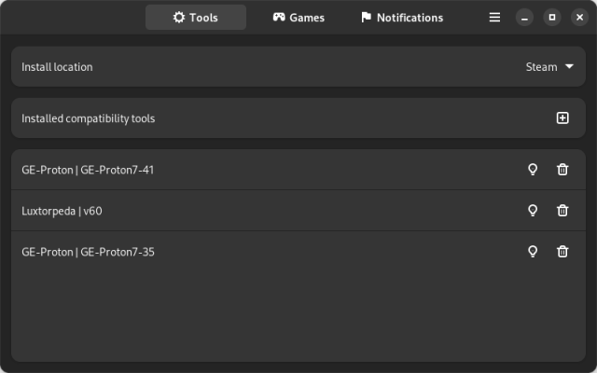Delete GE-Proton7-41 using trash icon
This screenshot has height=373, width=597.
click(x=562, y=170)
